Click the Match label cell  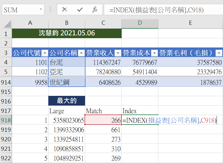(x=103, y=111)
